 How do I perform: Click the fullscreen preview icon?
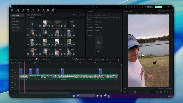(171, 92)
